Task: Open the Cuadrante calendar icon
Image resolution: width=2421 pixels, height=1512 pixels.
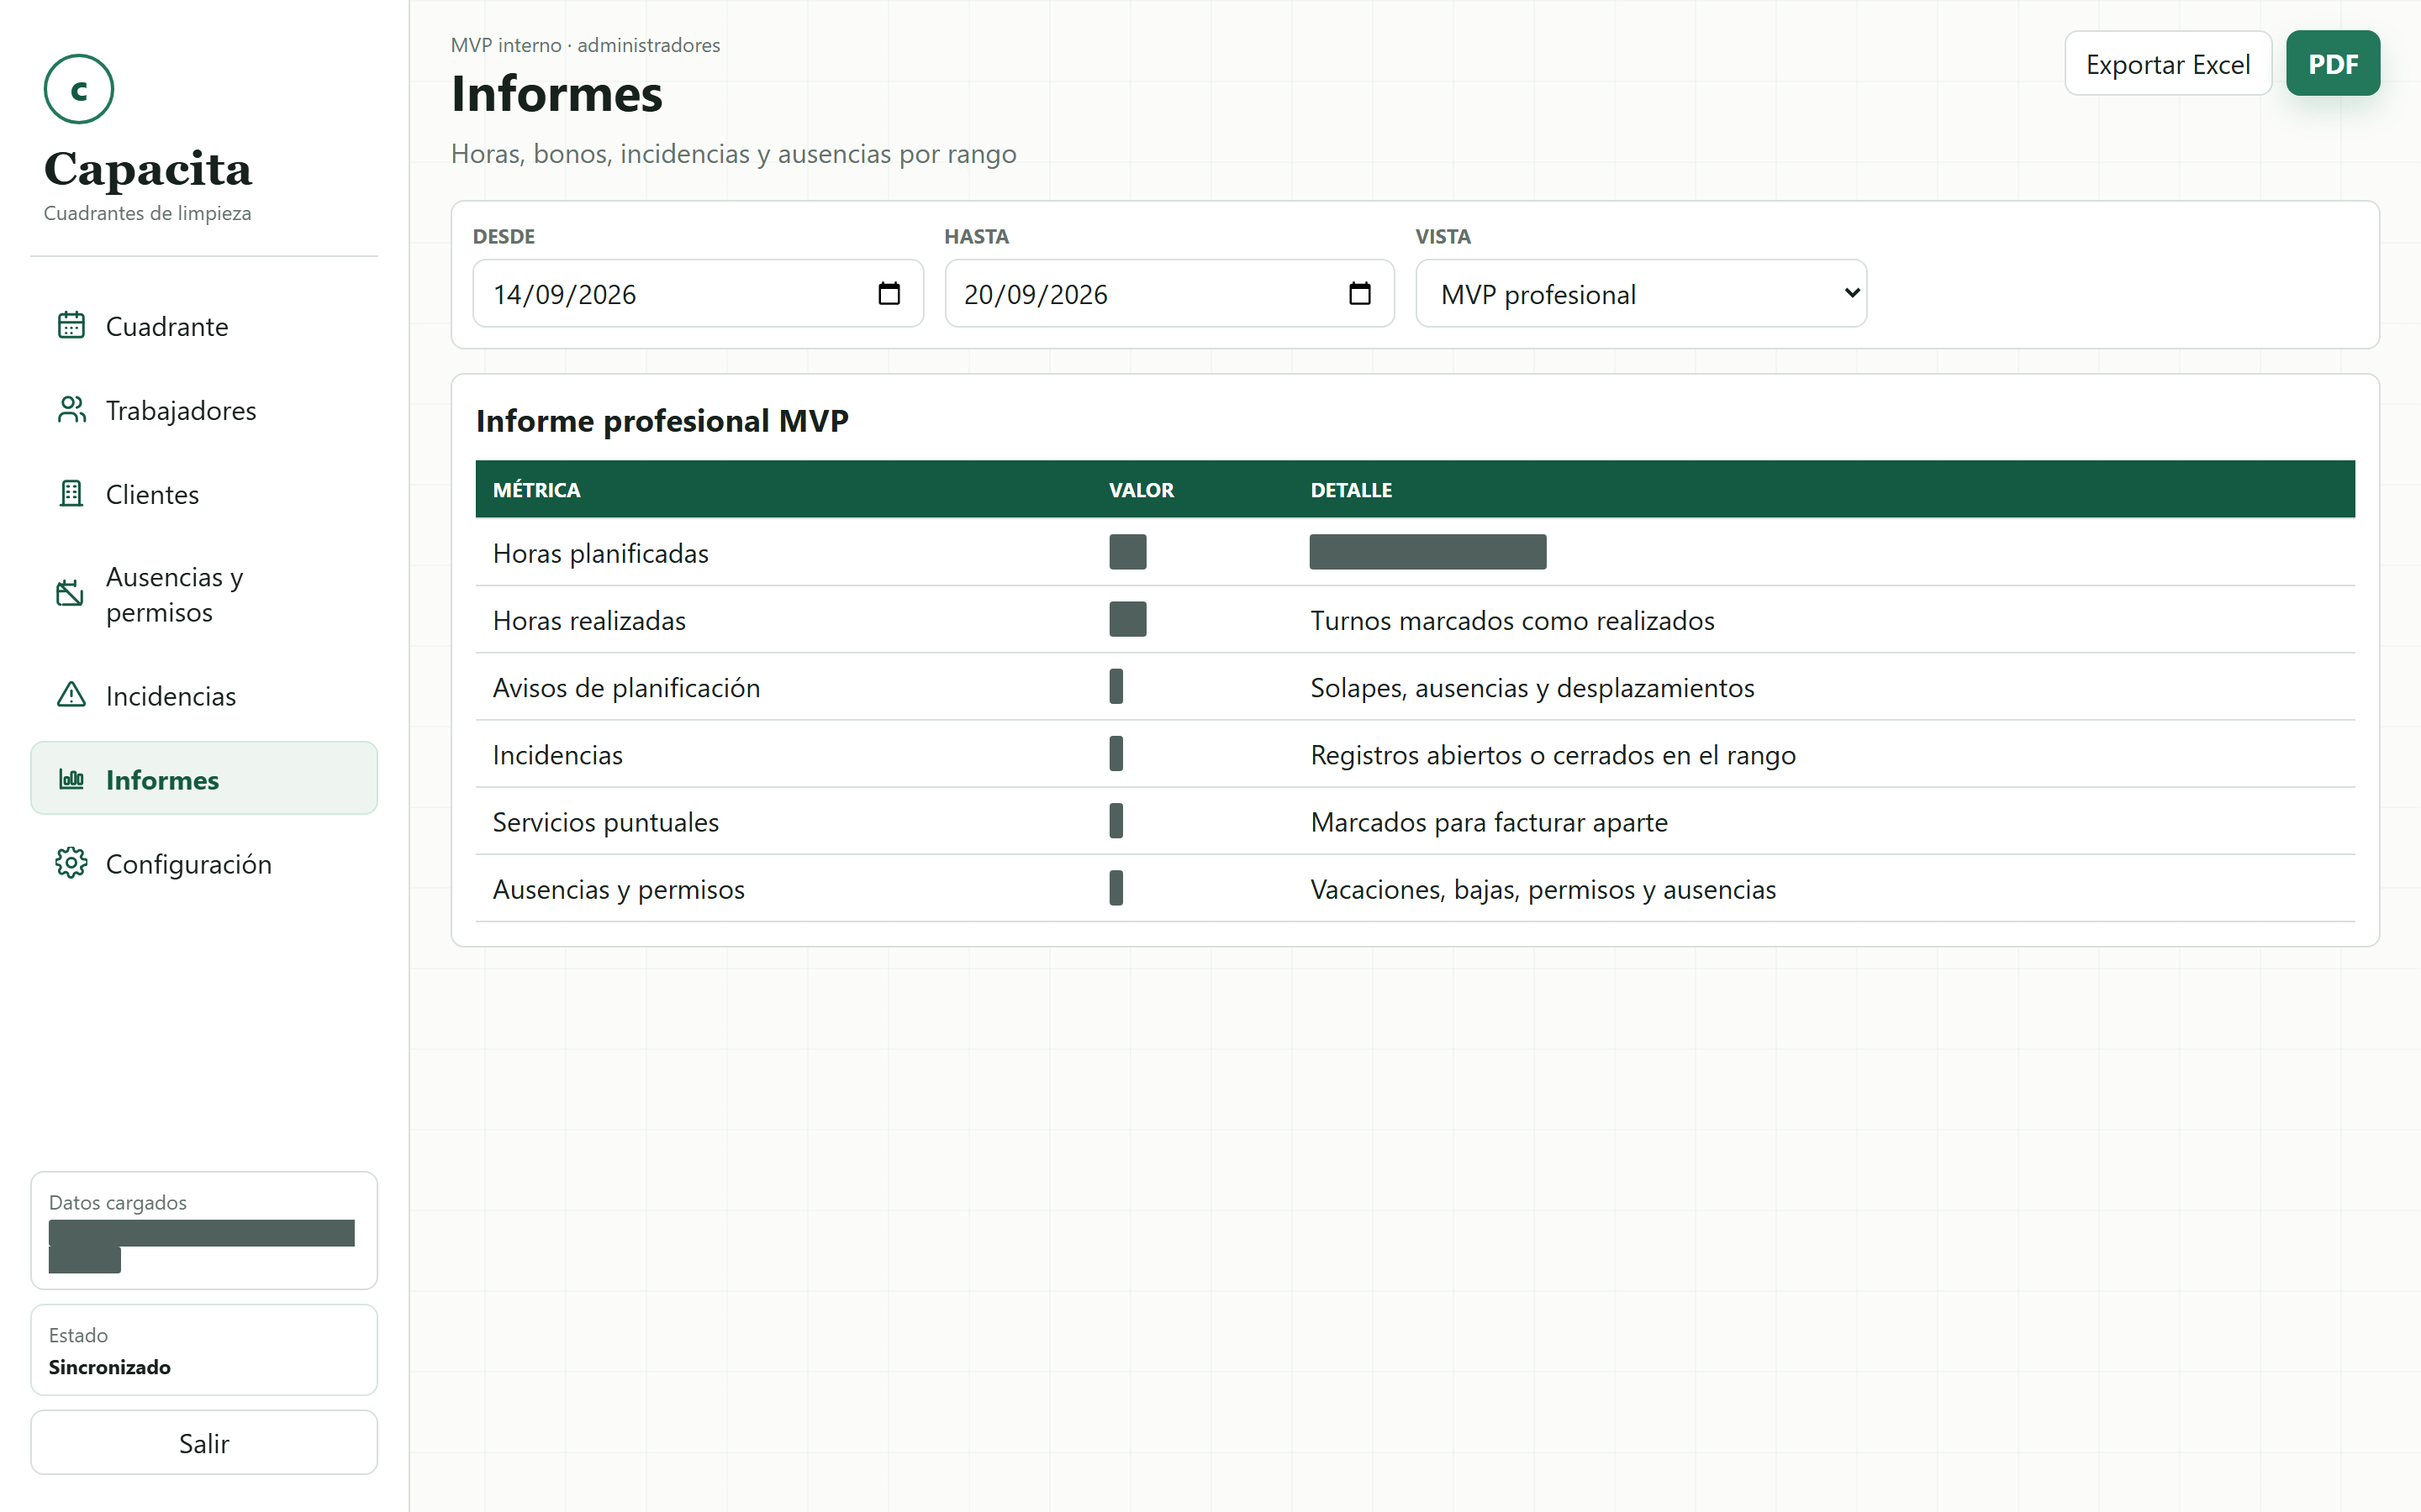Action: [71, 326]
